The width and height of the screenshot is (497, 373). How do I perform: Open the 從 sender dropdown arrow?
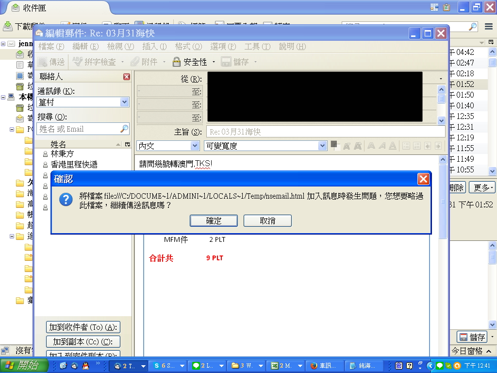click(441, 79)
